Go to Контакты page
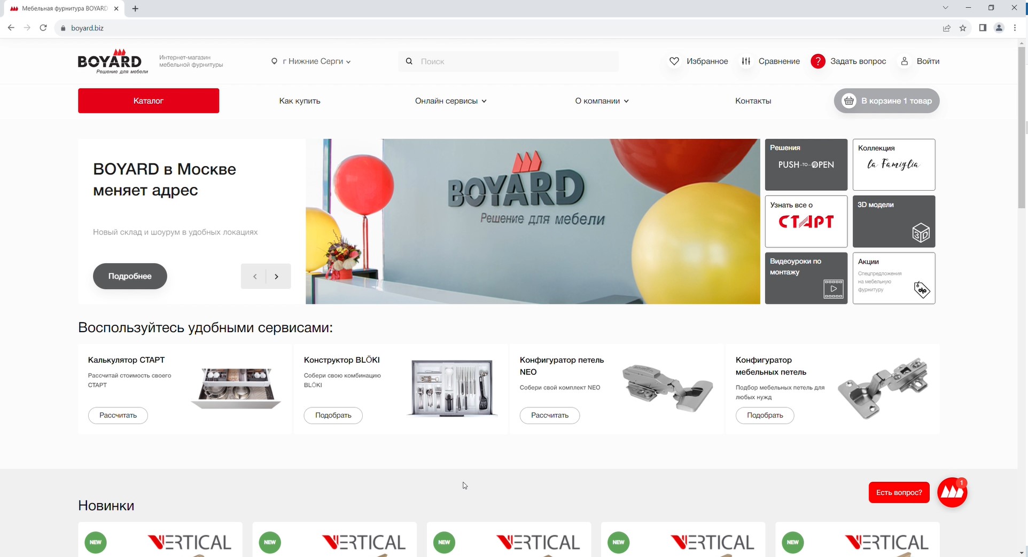This screenshot has height=557, width=1028. [x=753, y=101]
